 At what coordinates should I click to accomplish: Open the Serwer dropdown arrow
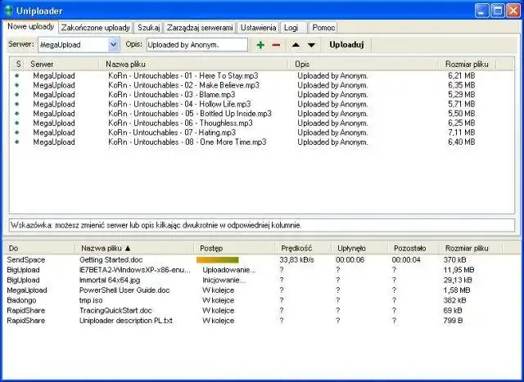pyautogui.click(x=114, y=45)
